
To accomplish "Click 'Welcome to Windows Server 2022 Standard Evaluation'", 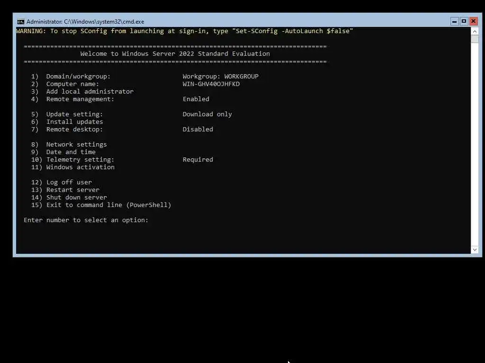I will click(175, 54).
